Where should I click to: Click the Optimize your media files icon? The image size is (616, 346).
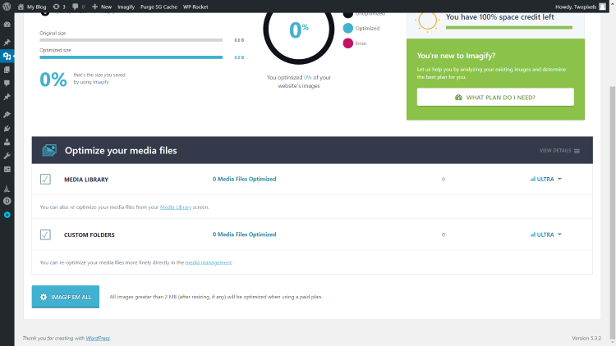[49, 150]
